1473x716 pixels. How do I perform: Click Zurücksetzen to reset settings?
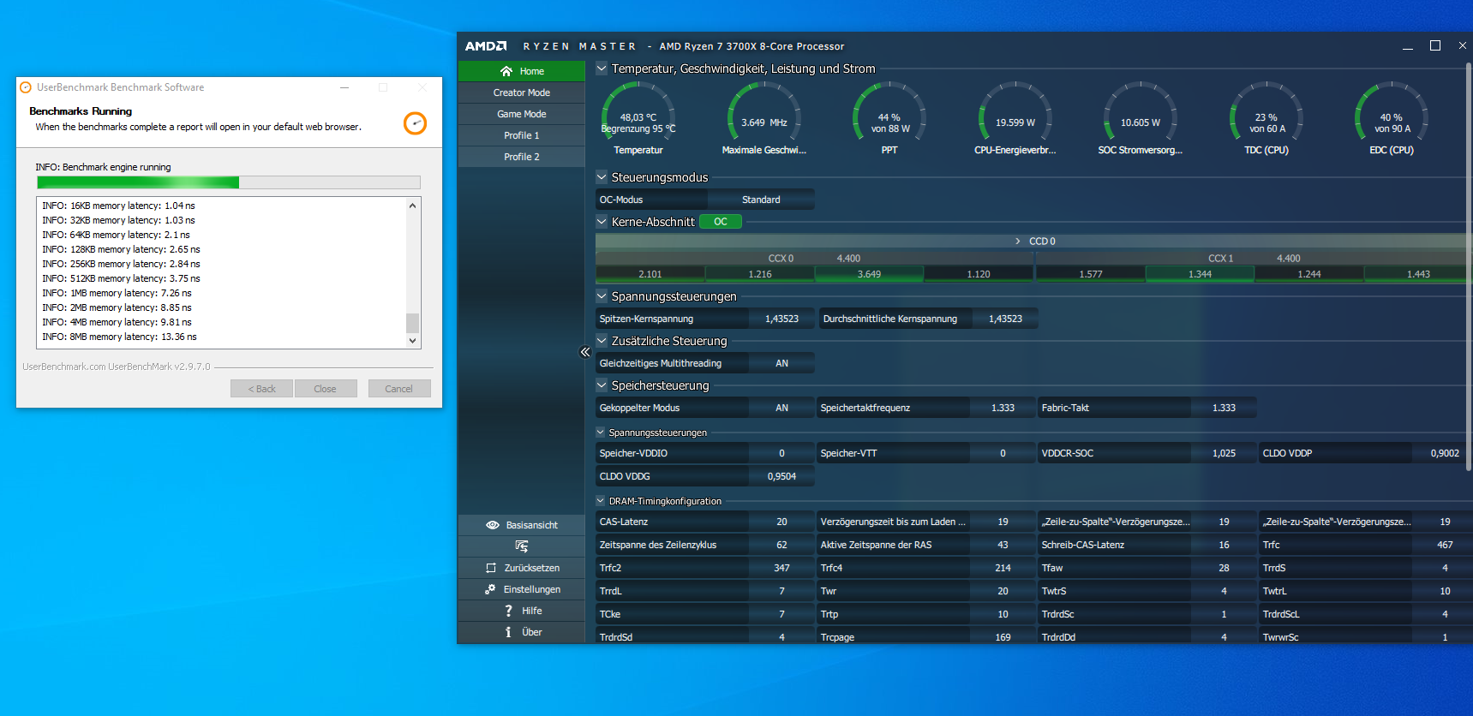522,568
